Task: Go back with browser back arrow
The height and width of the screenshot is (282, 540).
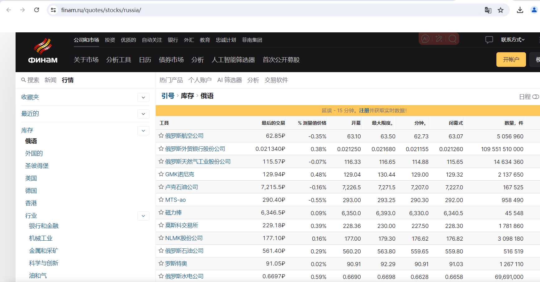Action: [x=9, y=10]
